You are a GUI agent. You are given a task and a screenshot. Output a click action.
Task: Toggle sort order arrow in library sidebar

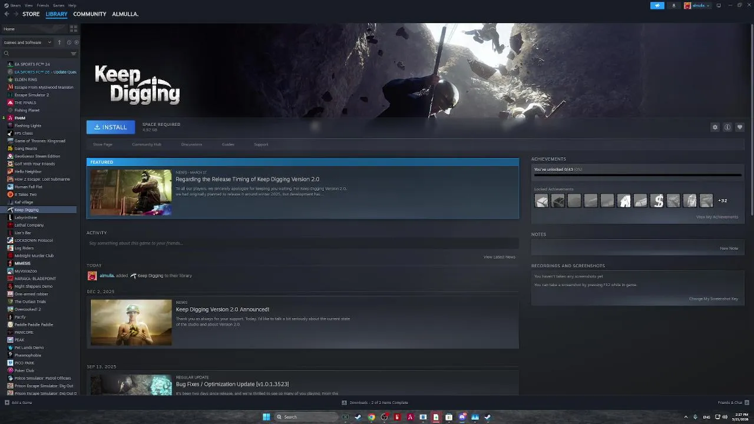tap(59, 42)
